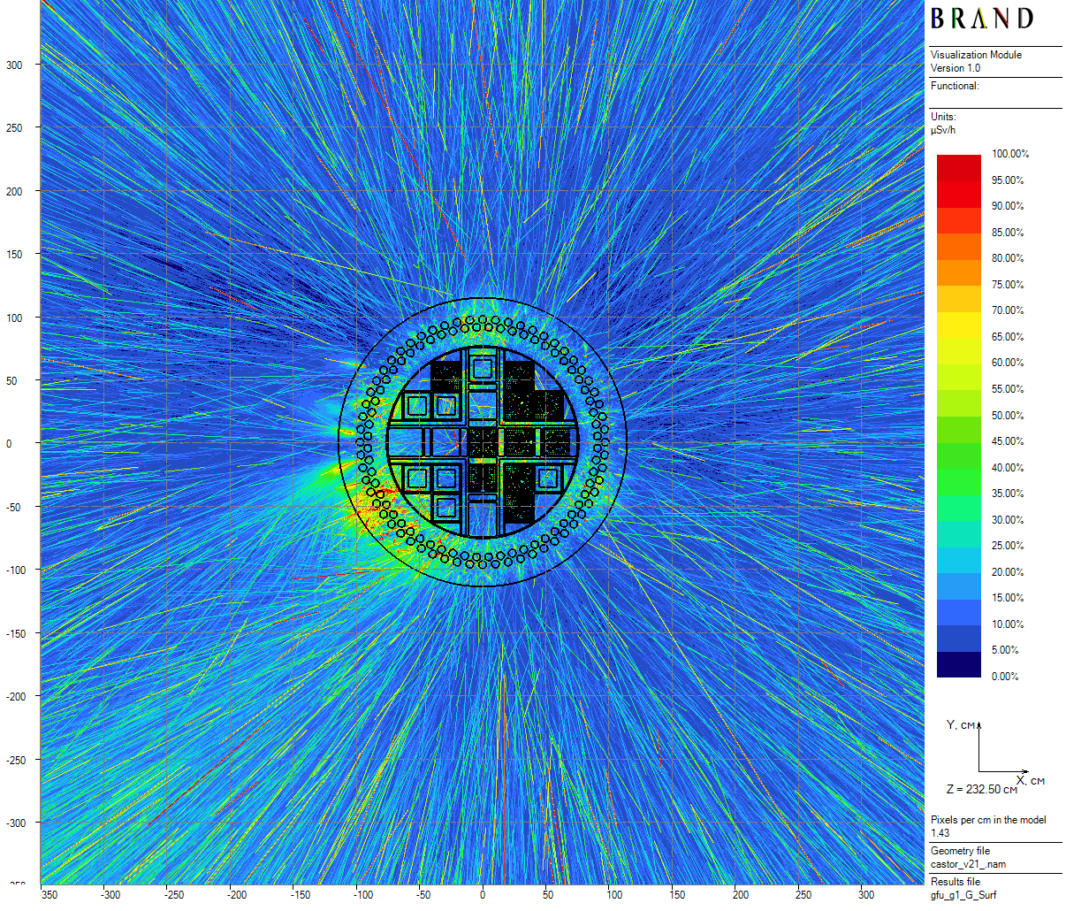Screen dimensions: 1066x911
Task: Select the results file name gfu_g1_G_Surf
Action: coord(963,895)
